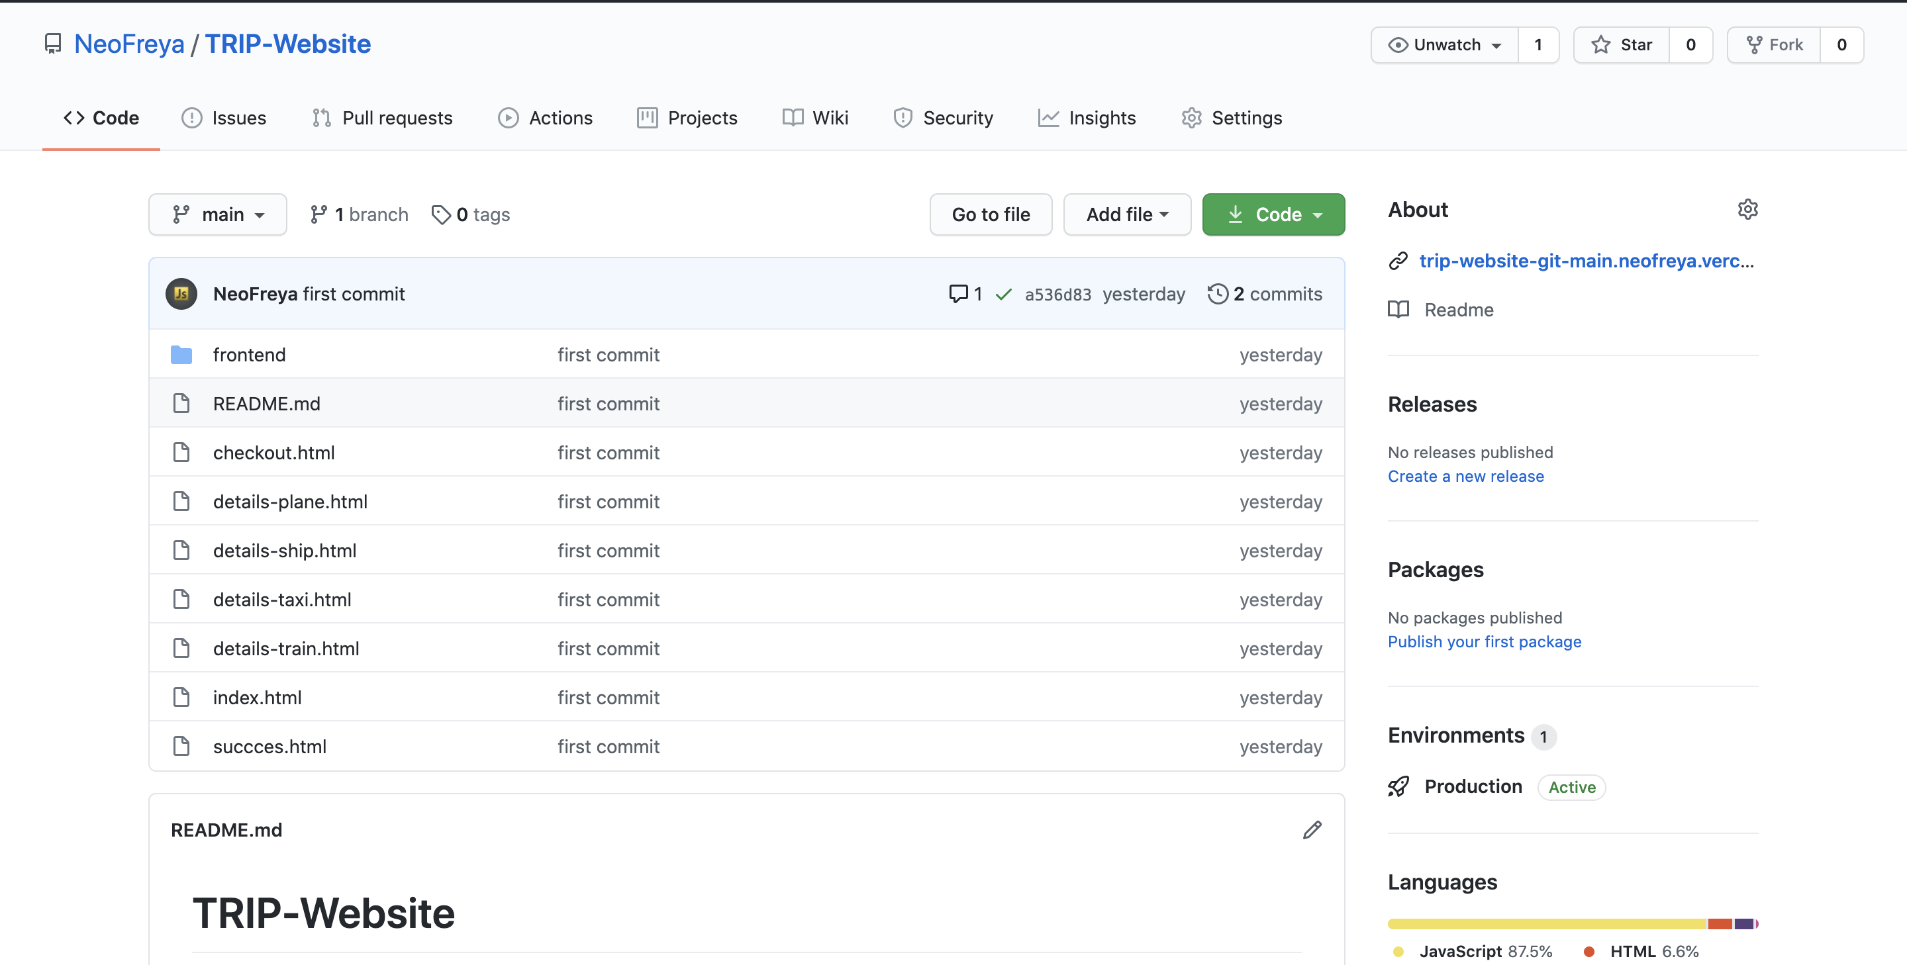
Task: Fork the repository
Action: tap(1775, 45)
